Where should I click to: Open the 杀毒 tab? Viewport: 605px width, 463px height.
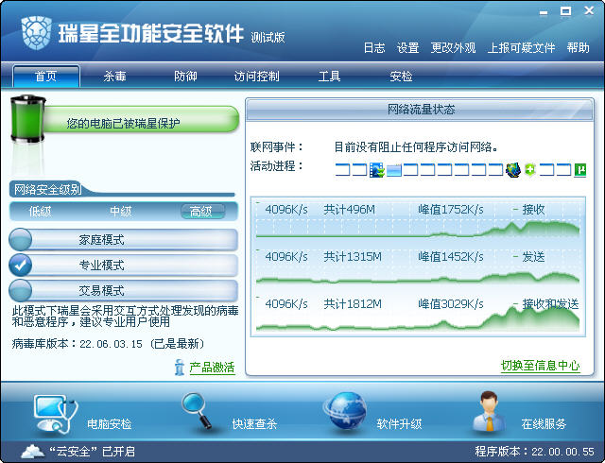point(115,77)
